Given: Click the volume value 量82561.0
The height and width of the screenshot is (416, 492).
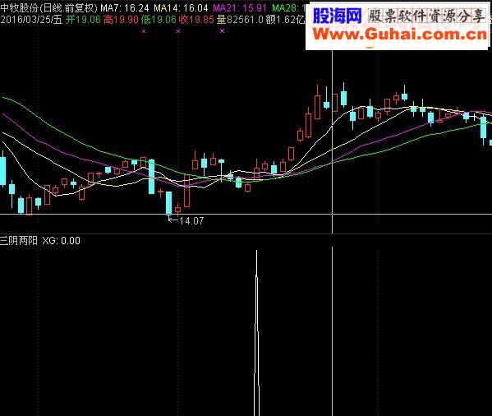Looking at the screenshot, I should tap(240, 20).
